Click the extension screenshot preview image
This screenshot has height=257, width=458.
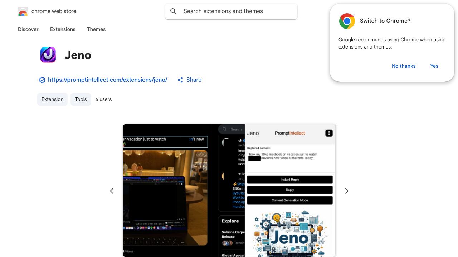(229, 191)
